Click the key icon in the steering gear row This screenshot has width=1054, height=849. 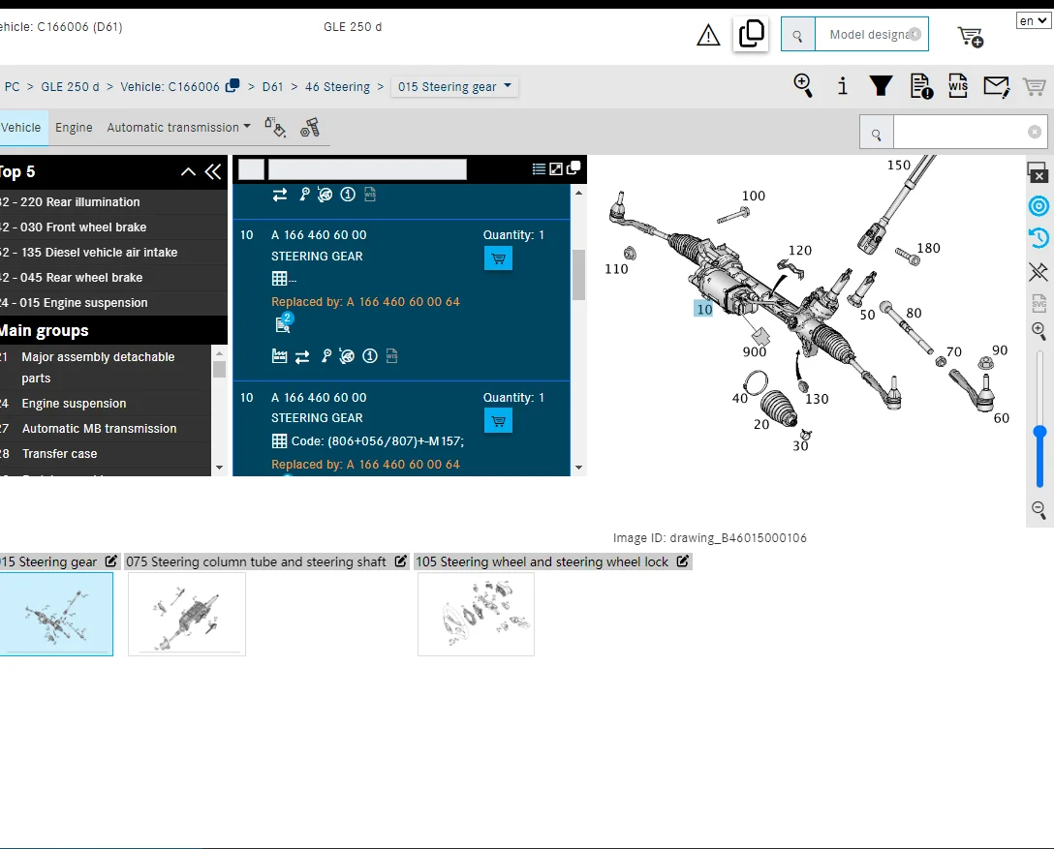click(x=326, y=356)
